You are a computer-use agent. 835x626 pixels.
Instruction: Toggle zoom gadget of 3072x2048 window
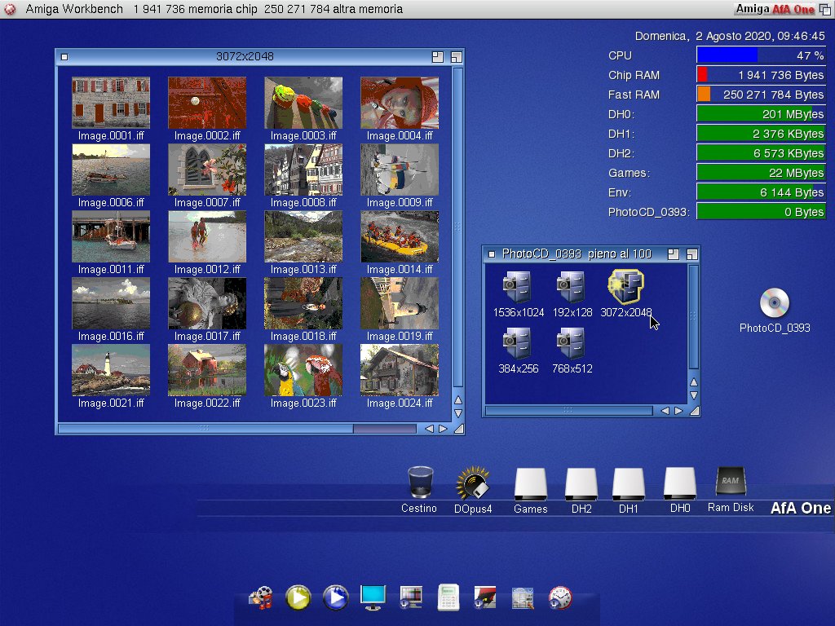tap(438, 57)
